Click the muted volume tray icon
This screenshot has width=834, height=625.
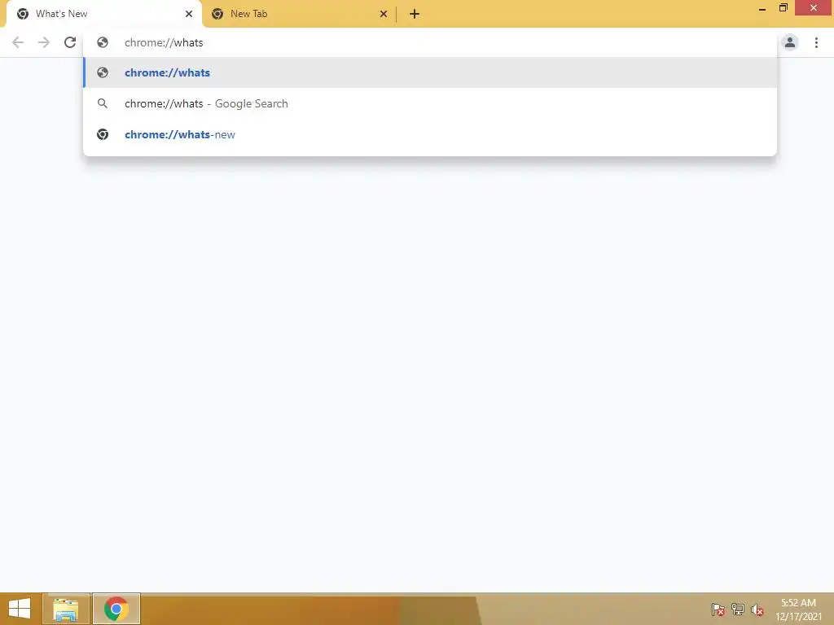tap(757, 610)
